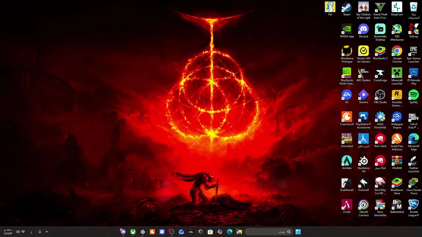Image resolution: width=422 pixels, height=237 pixels.
Task: Select Ghostbane Prologue icon
Action: (x=347, y=55)
